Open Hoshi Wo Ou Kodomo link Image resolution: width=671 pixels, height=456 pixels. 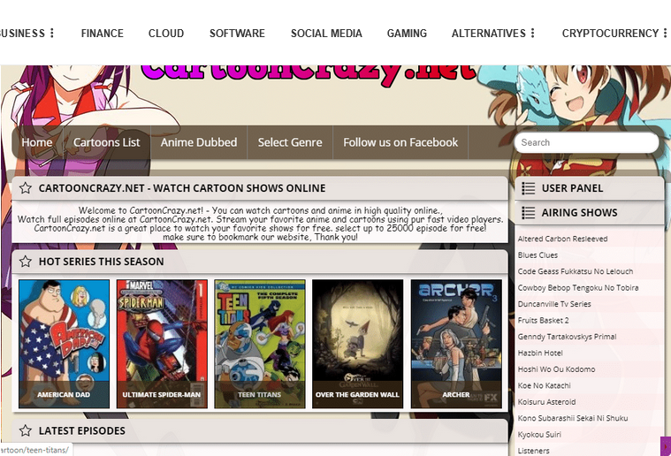click(556, 369)
